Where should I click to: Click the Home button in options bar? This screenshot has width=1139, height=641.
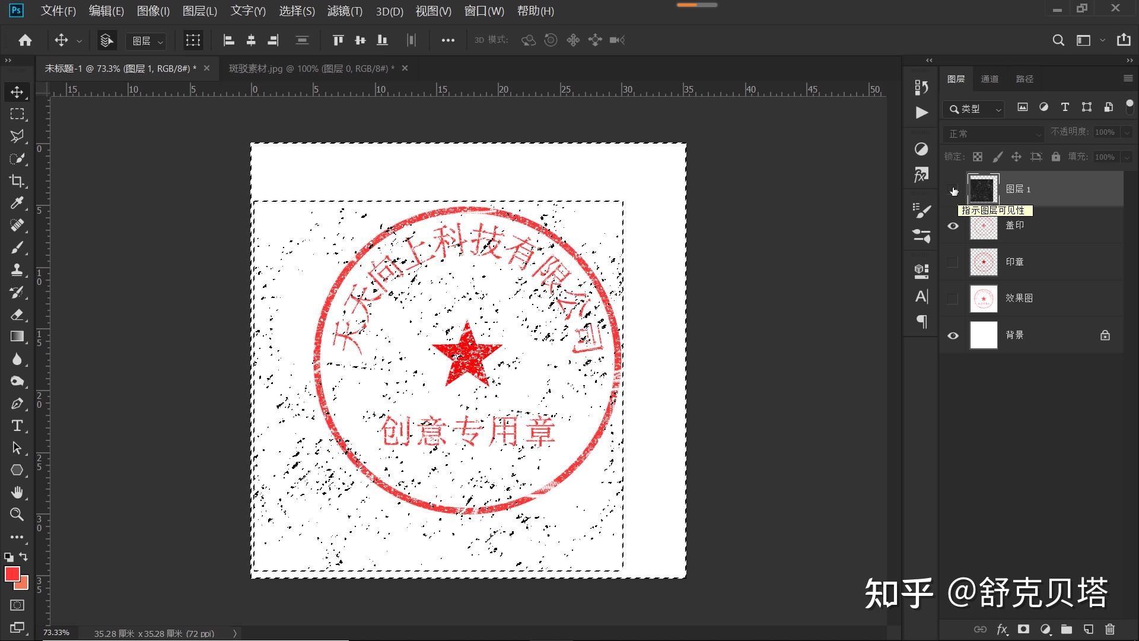click(25, 40)
